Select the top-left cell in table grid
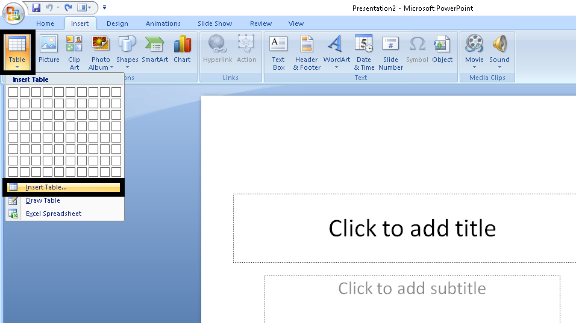The height and width of the screenshot is (323, 576). click(x=13, y=92)
